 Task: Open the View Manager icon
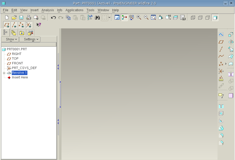coord(183,17)
